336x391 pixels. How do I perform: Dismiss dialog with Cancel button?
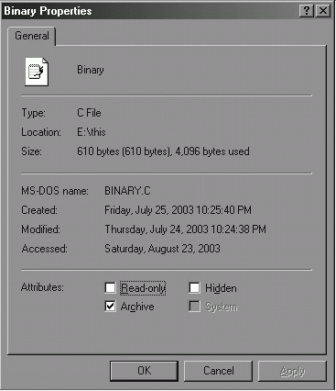pyautogui.click(x=219, y=371)
